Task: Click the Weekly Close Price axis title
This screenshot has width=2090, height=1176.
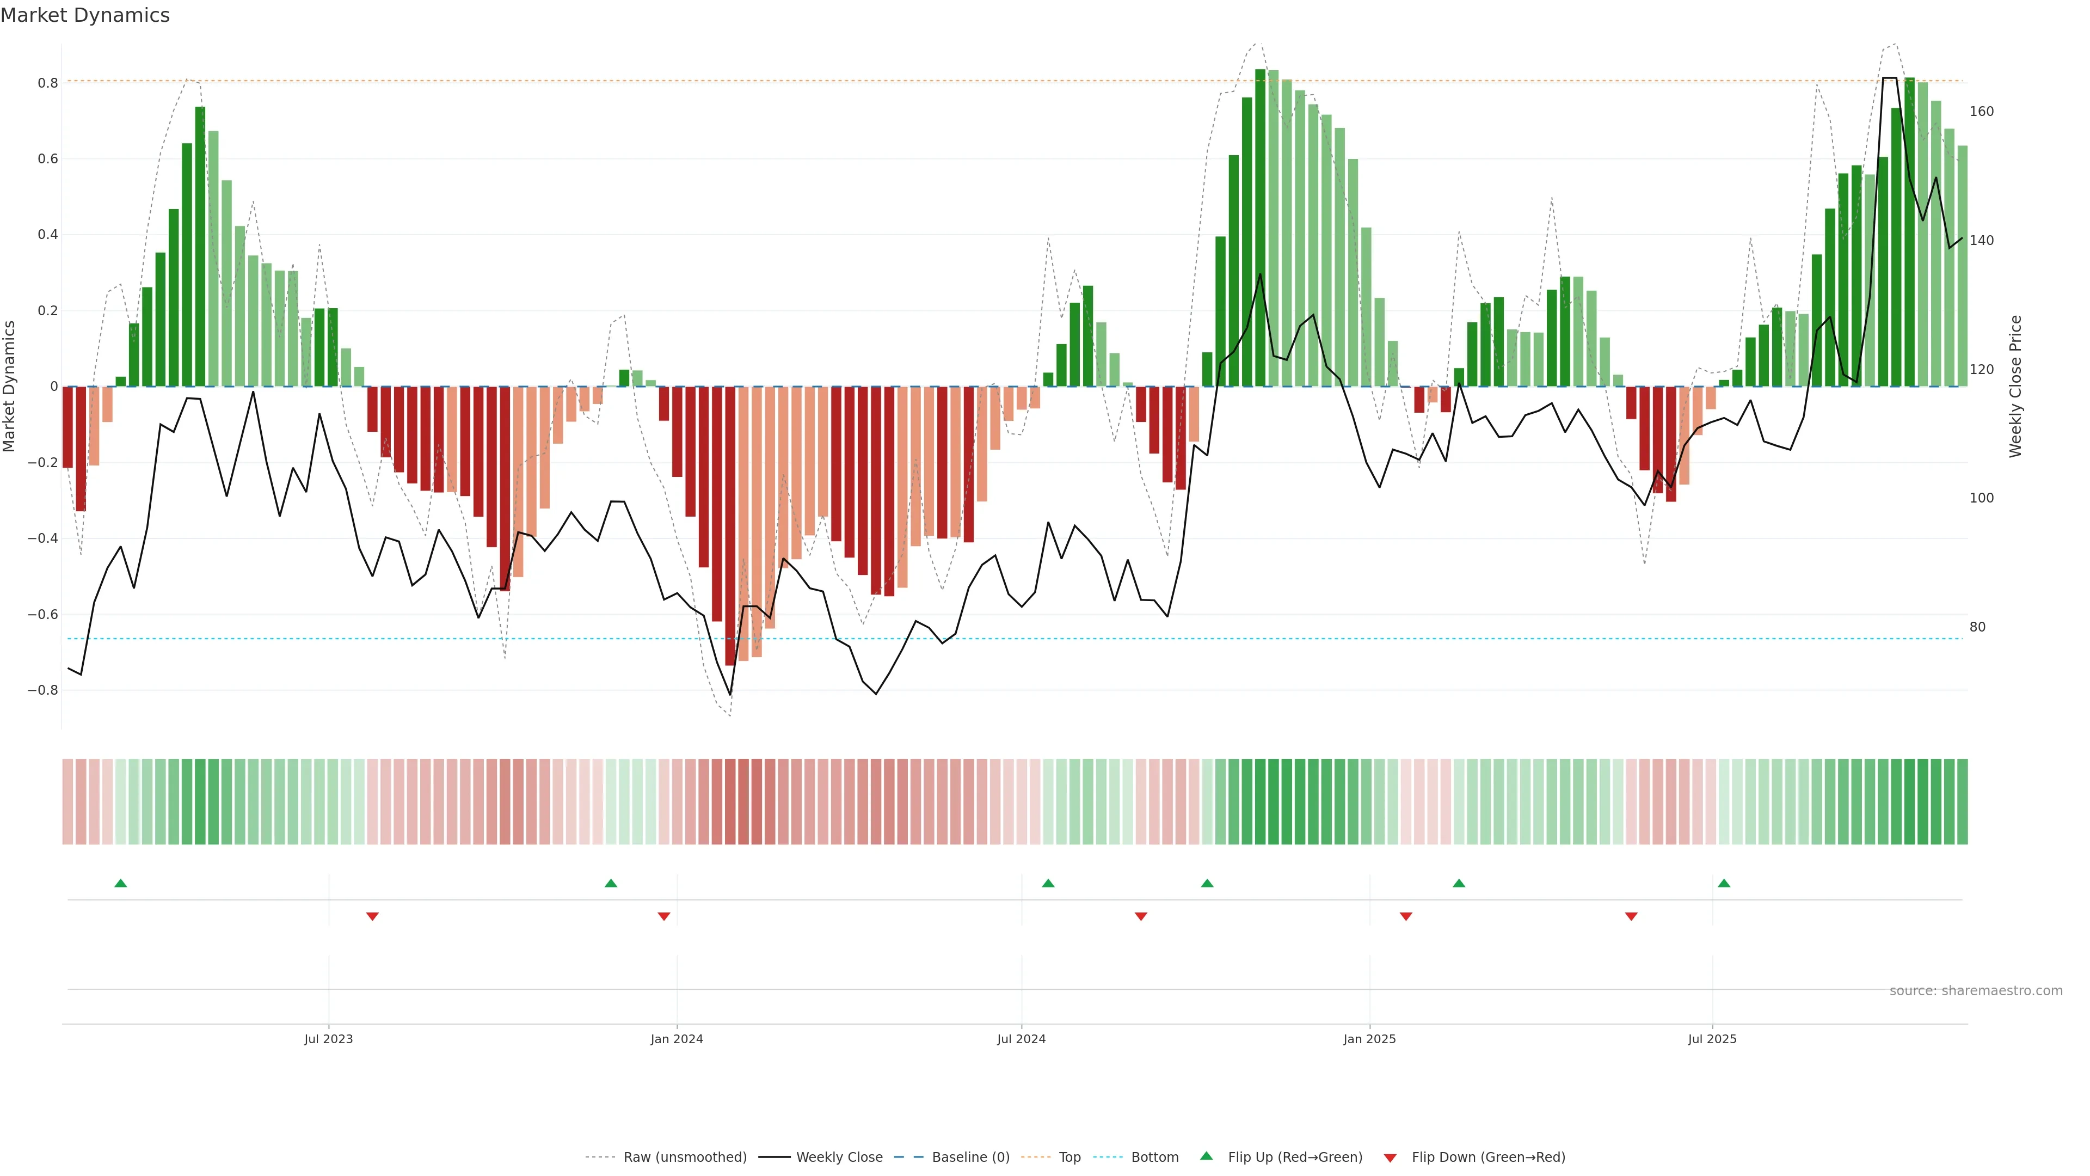Action: point(2015,387)
